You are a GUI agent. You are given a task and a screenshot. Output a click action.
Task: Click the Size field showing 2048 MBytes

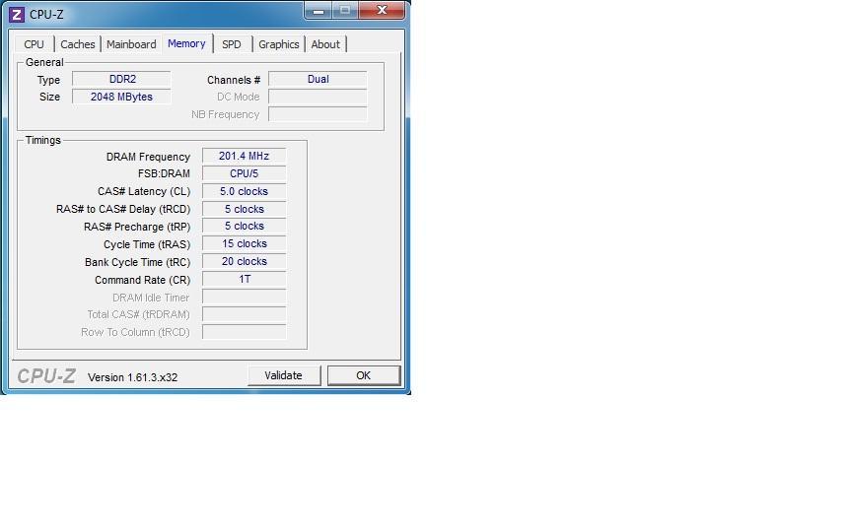(121, 97)
